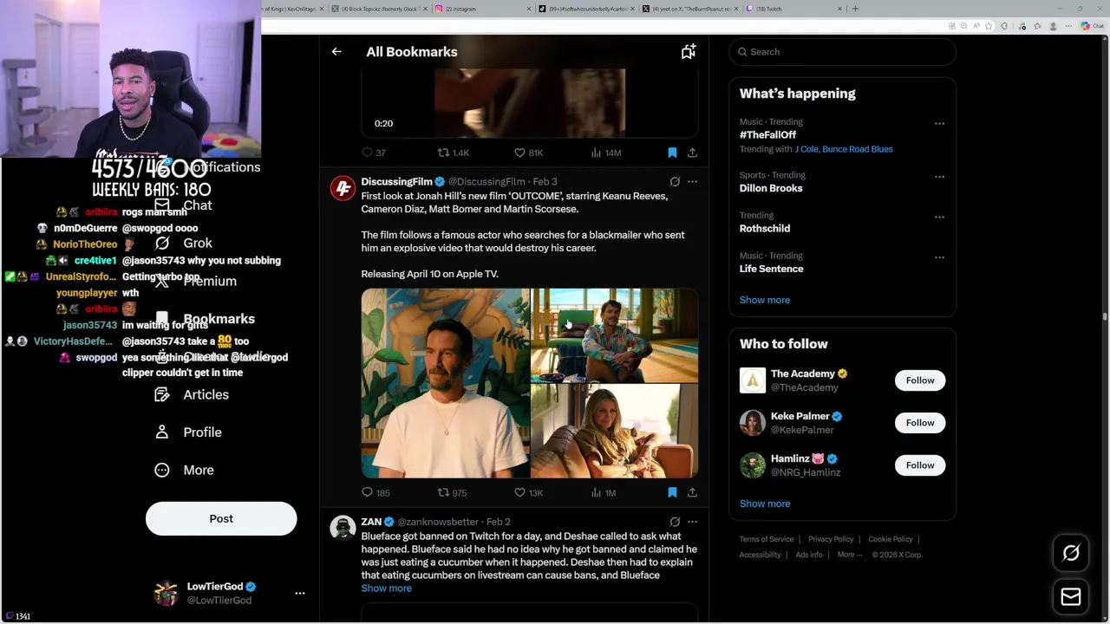The height and width of the screenshot is (624, 1110).
Task: Open more options on ZAN post
Action: pyautogui.click(x=692, y=522)
